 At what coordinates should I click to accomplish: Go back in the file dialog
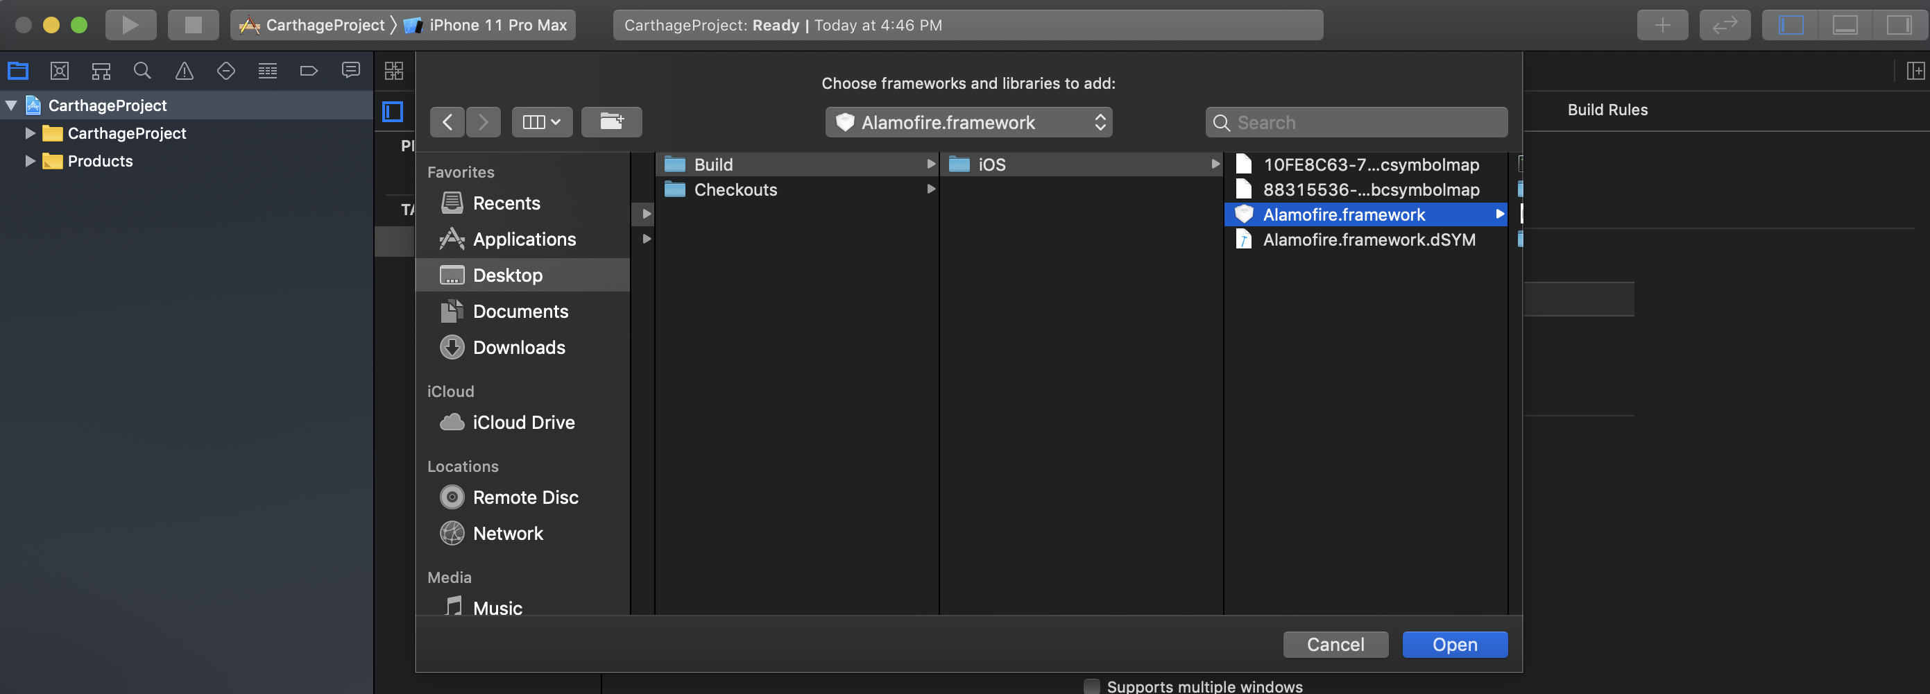pos(447,122)
